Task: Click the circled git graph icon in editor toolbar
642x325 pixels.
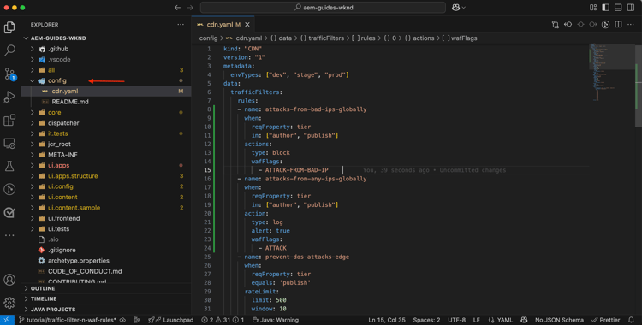Action: point(605,25)
